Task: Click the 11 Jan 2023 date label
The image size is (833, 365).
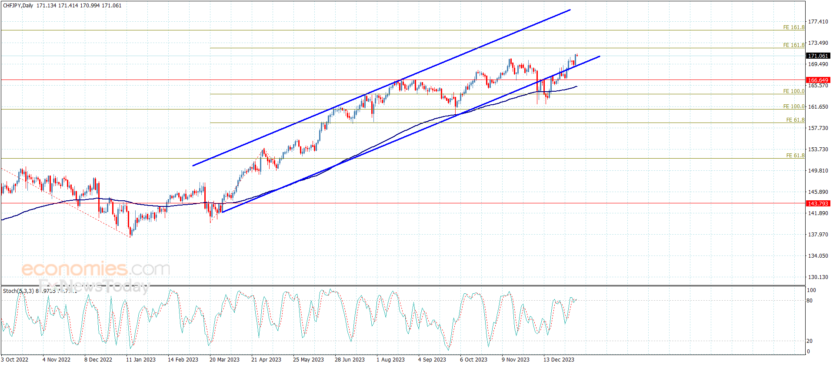Action: click(x=141, y=360)
